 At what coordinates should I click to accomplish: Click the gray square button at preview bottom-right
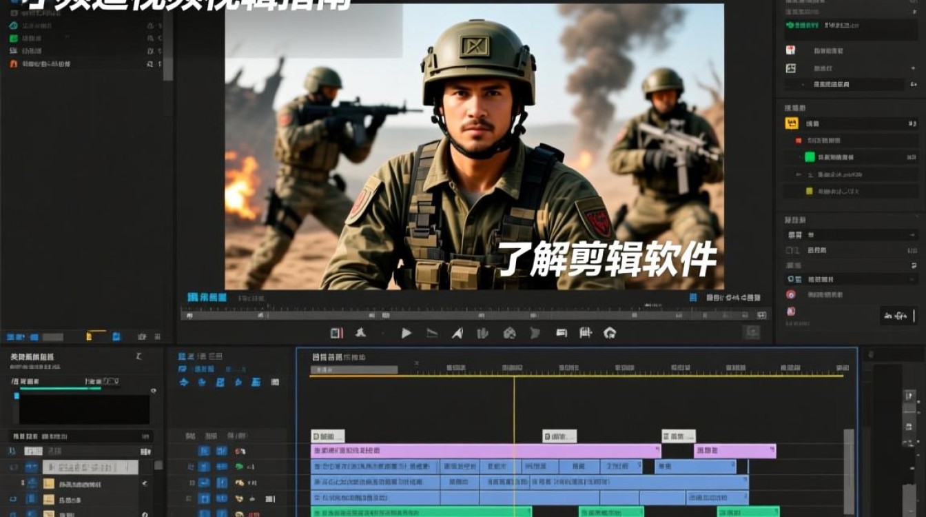751,332
